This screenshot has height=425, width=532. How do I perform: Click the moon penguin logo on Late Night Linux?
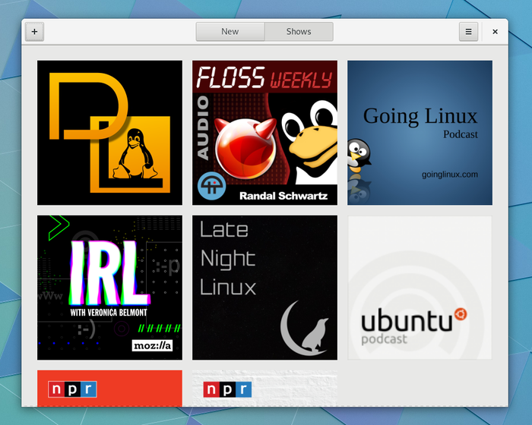tap(304, 328)
